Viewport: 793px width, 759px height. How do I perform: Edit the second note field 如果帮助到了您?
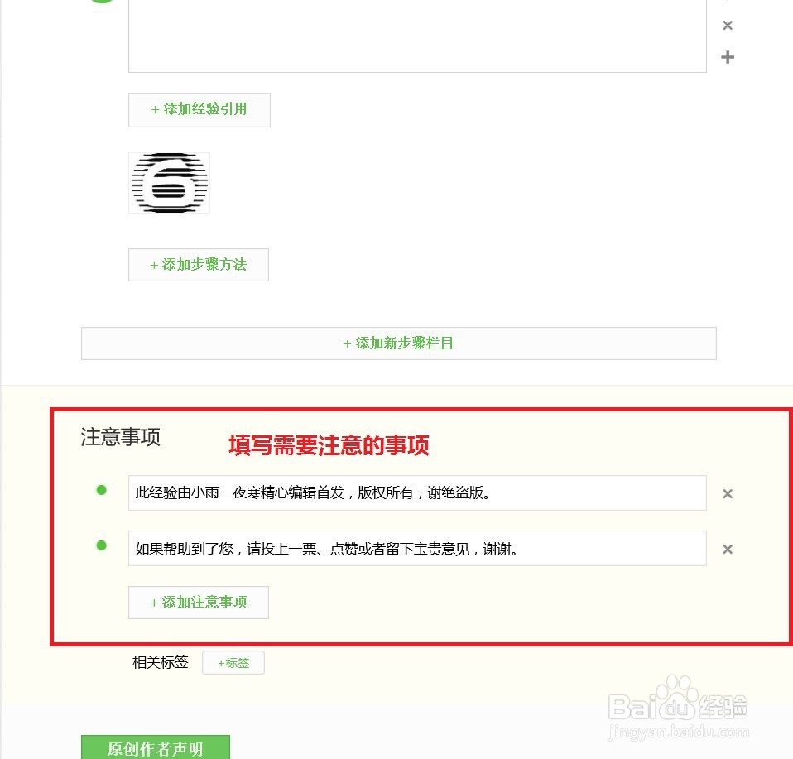(x=417, y=549)
